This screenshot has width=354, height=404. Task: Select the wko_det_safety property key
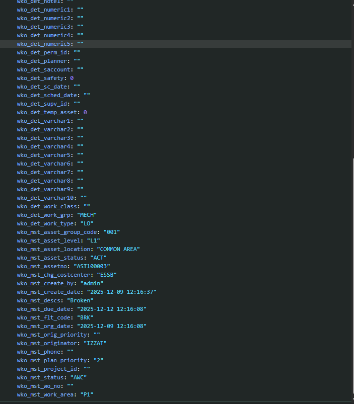point(41,78)
